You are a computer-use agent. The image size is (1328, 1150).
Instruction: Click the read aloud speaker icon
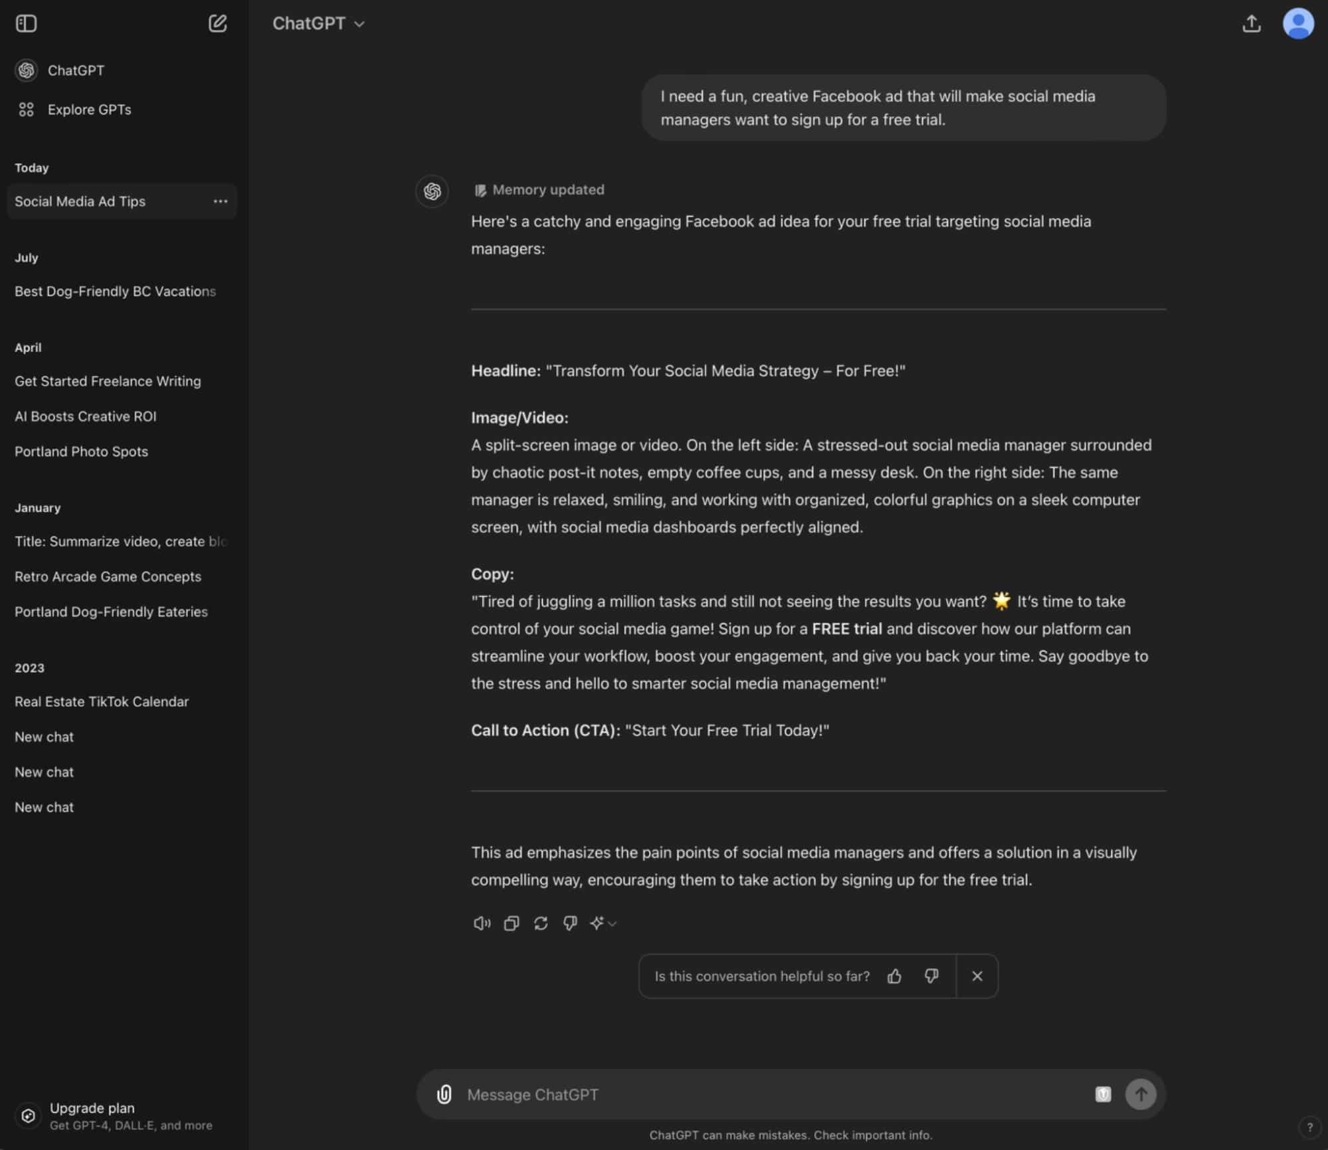point(481,923)
